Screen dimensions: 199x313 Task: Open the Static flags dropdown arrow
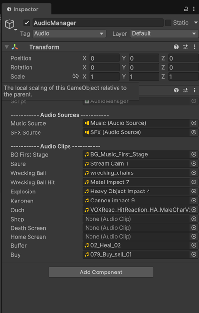pos(196,23)
